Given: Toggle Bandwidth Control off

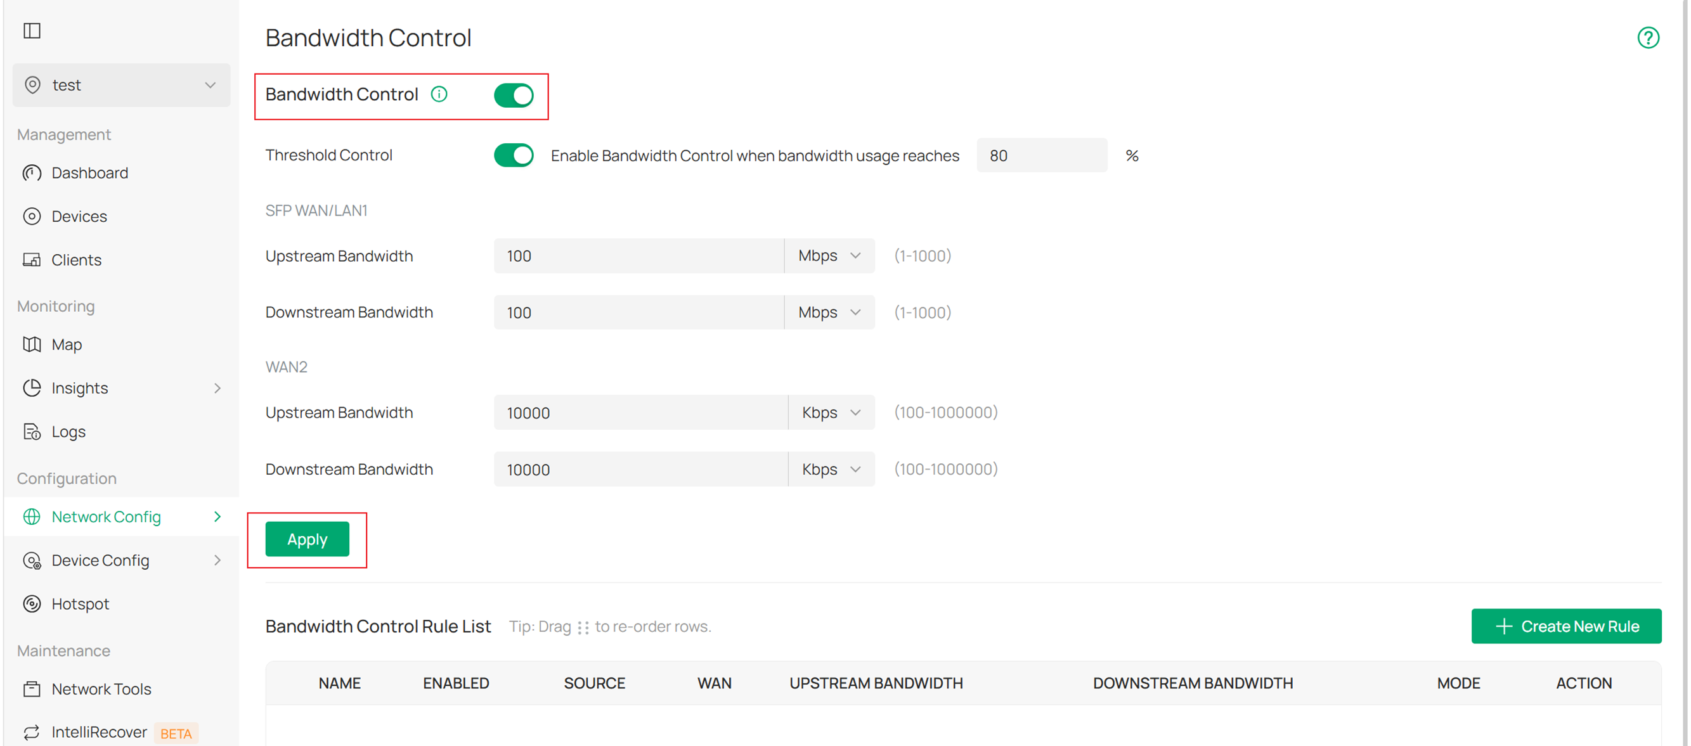Looking at the screenshot, I should click(515, 95).
